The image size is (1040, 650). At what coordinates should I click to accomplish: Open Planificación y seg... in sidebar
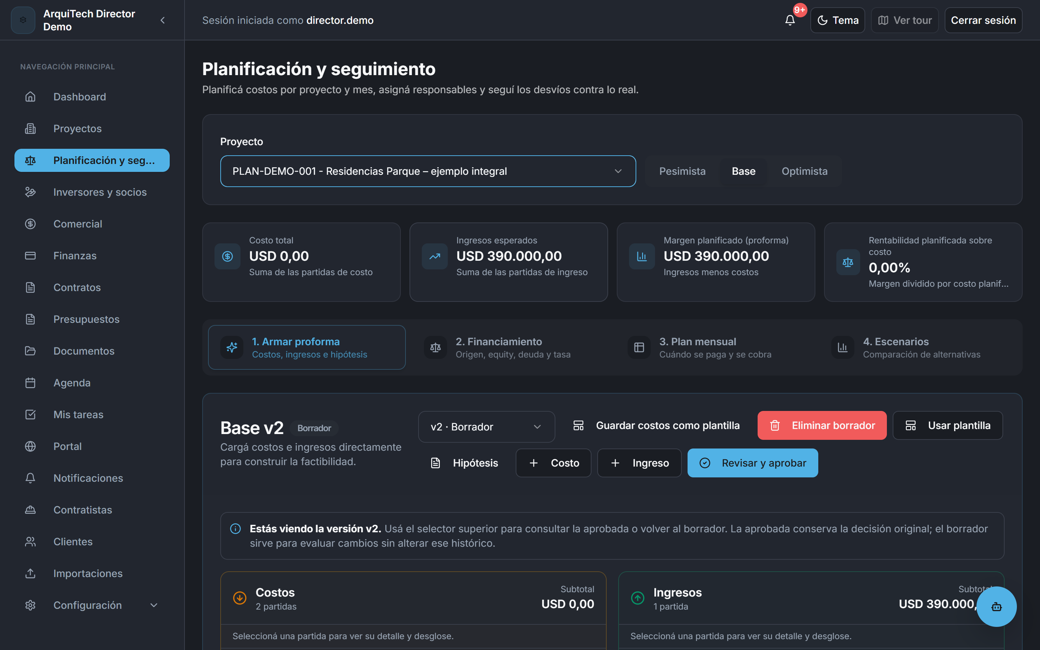click(x=92, y=160)
